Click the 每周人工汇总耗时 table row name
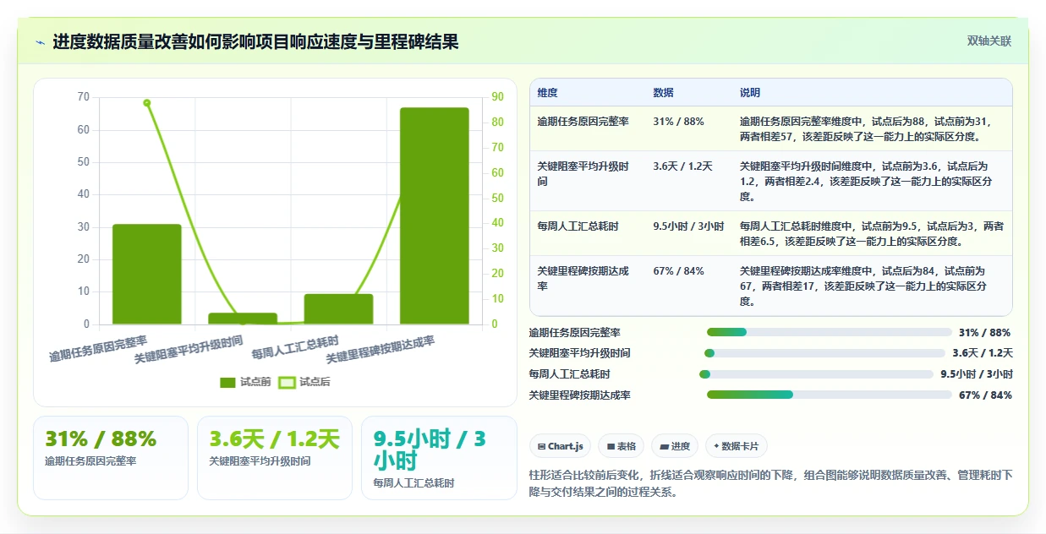Viewport: 1046px width, 534px height. (578, 226)
